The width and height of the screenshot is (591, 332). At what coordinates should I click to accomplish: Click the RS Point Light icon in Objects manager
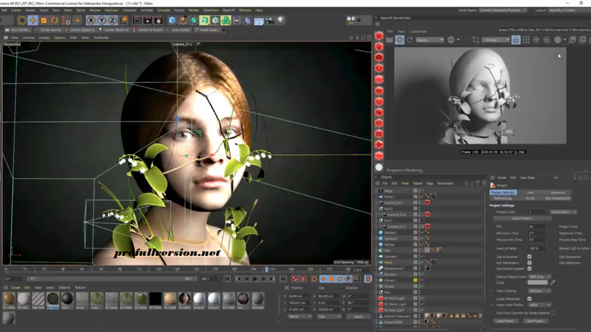(x=380, y=298)
